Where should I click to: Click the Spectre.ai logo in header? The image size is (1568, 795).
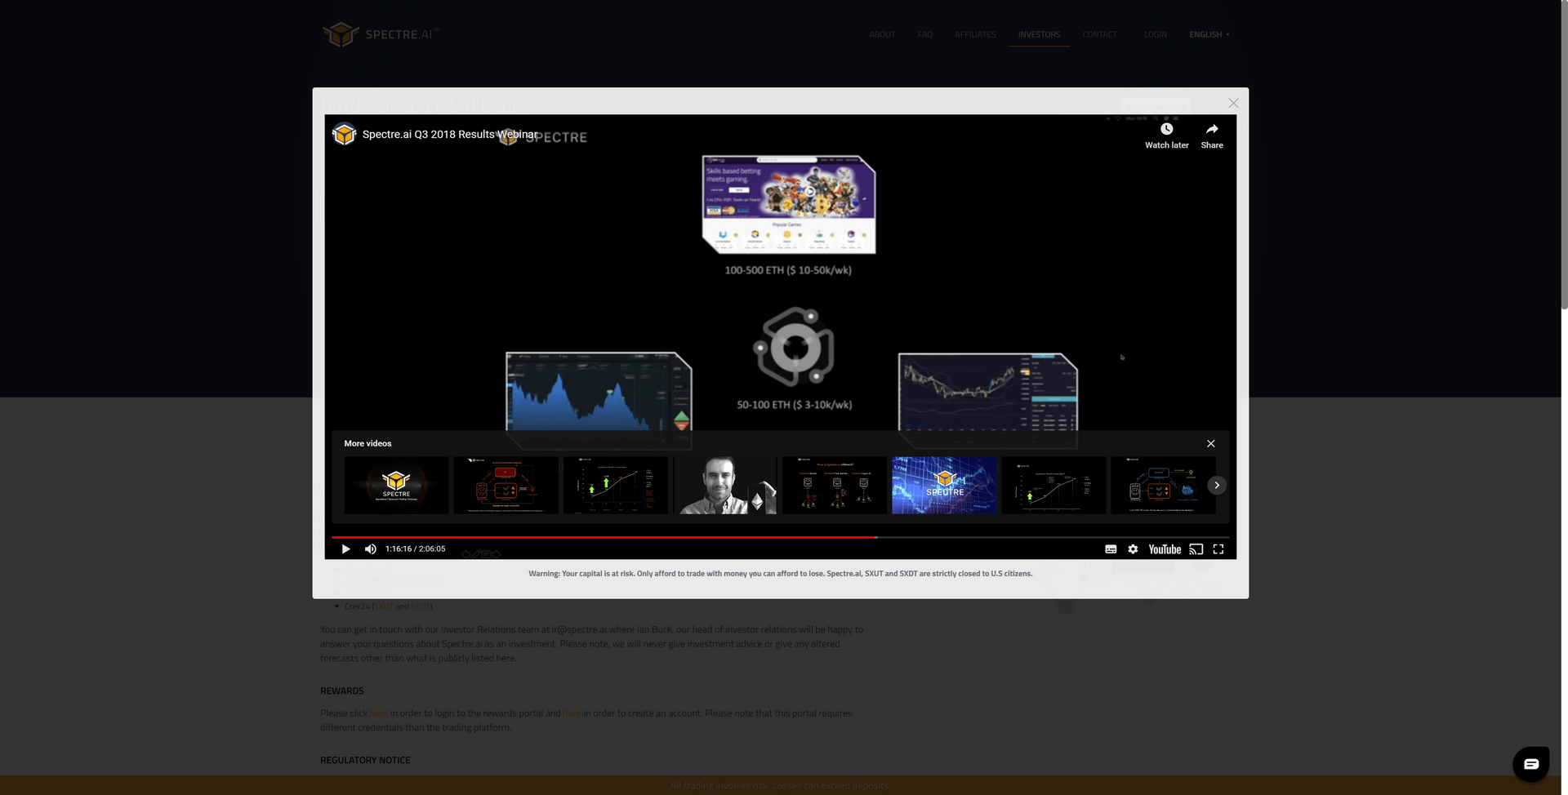pyautogui.click(x=381, y=34)
